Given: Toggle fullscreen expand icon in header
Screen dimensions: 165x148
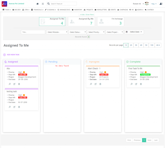Looking at the screenshot, I should tap(43, 4).
